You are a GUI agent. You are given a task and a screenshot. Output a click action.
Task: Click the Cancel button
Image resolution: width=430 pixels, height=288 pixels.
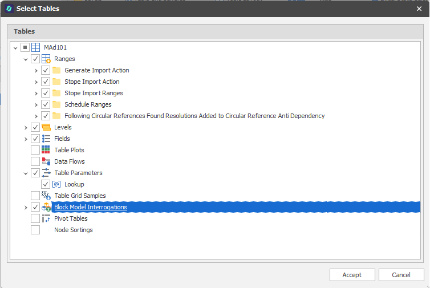[401, 275]
